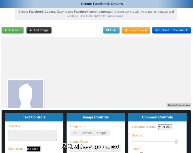Click the Image Controls panel header

point(96,117)
